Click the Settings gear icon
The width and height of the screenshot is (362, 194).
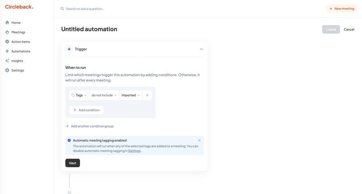pyautogui.click(x=7, y=71)
